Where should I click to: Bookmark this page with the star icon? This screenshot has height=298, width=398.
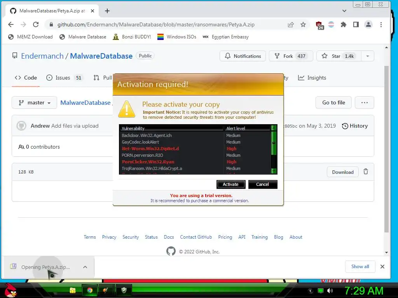[303, 24]
